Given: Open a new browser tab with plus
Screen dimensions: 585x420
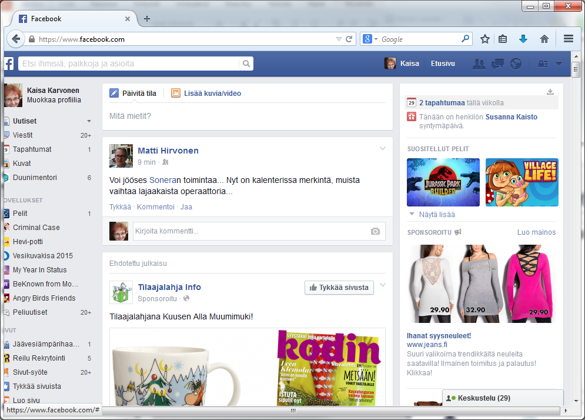Looking at the screenshot, I should (147, 19).
